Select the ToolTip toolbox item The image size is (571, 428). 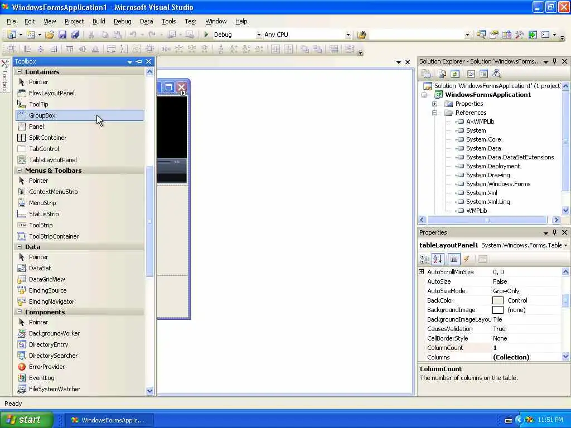(x=79, y=104)
